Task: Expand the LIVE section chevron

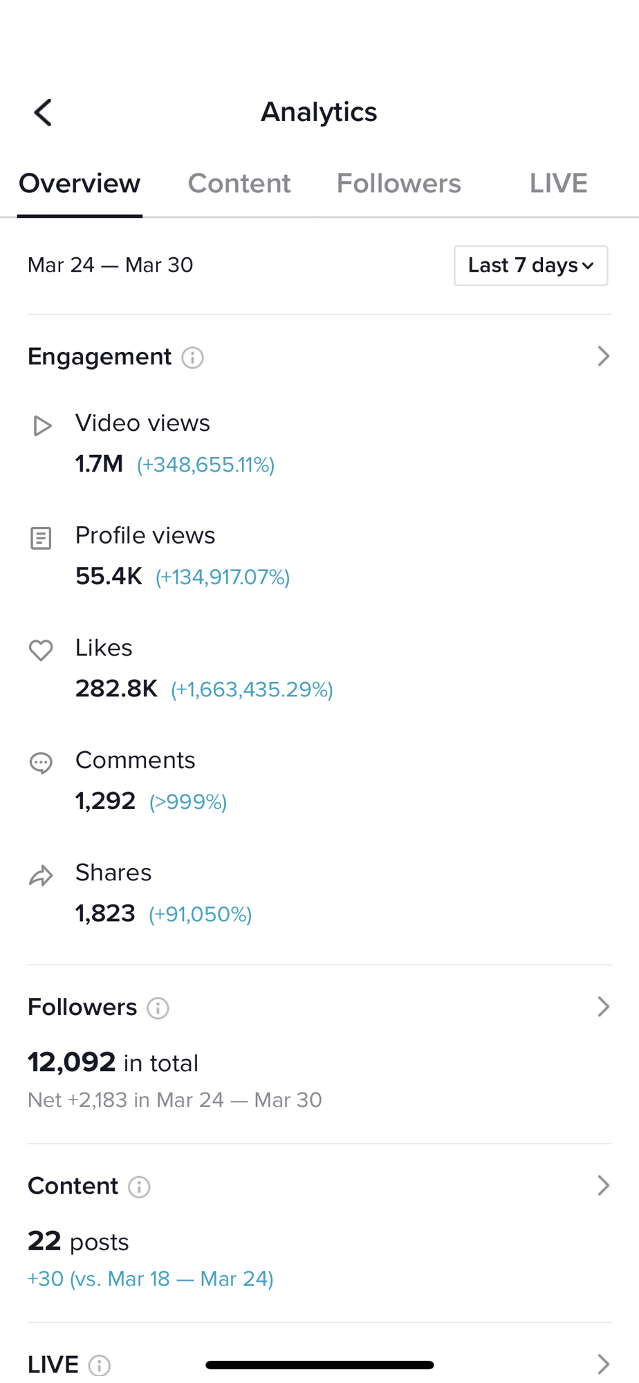Action: point(603,1364)
